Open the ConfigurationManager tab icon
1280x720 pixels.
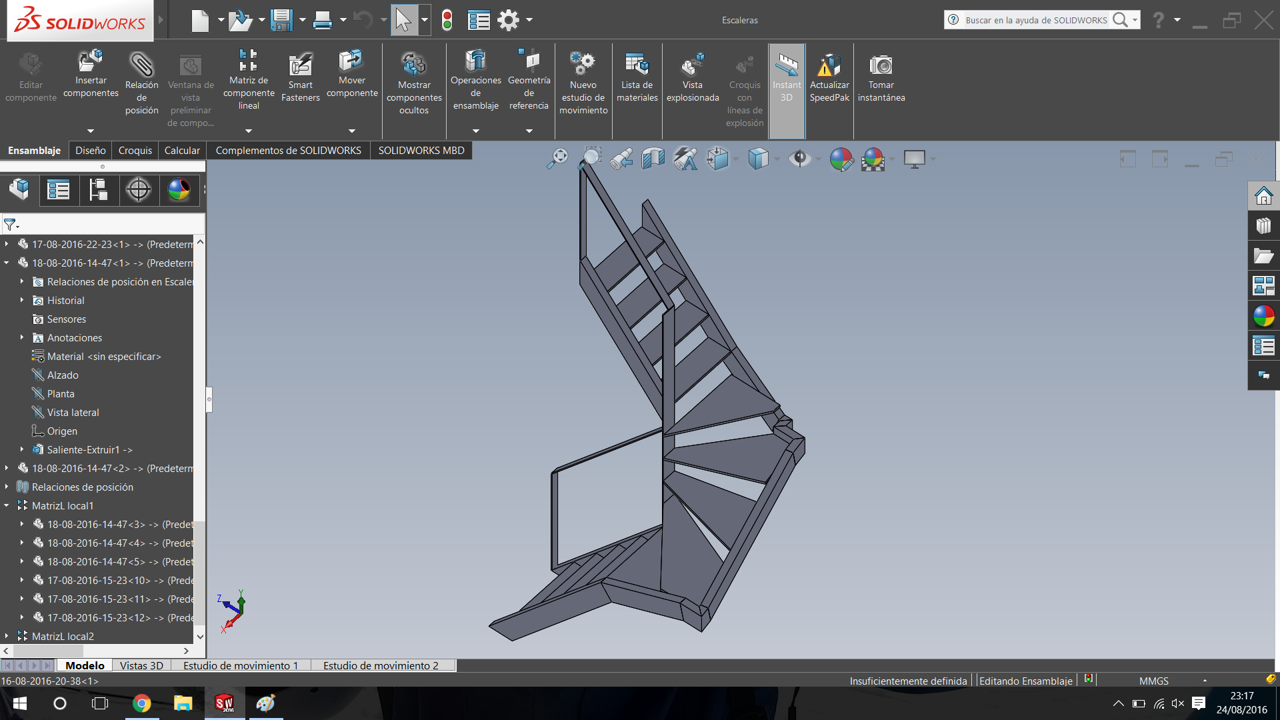tap(99, 190)
